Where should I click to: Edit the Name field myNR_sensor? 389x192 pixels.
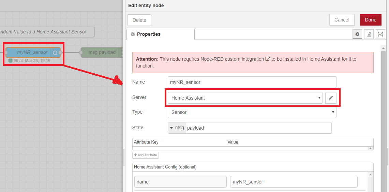coord(252,82)
